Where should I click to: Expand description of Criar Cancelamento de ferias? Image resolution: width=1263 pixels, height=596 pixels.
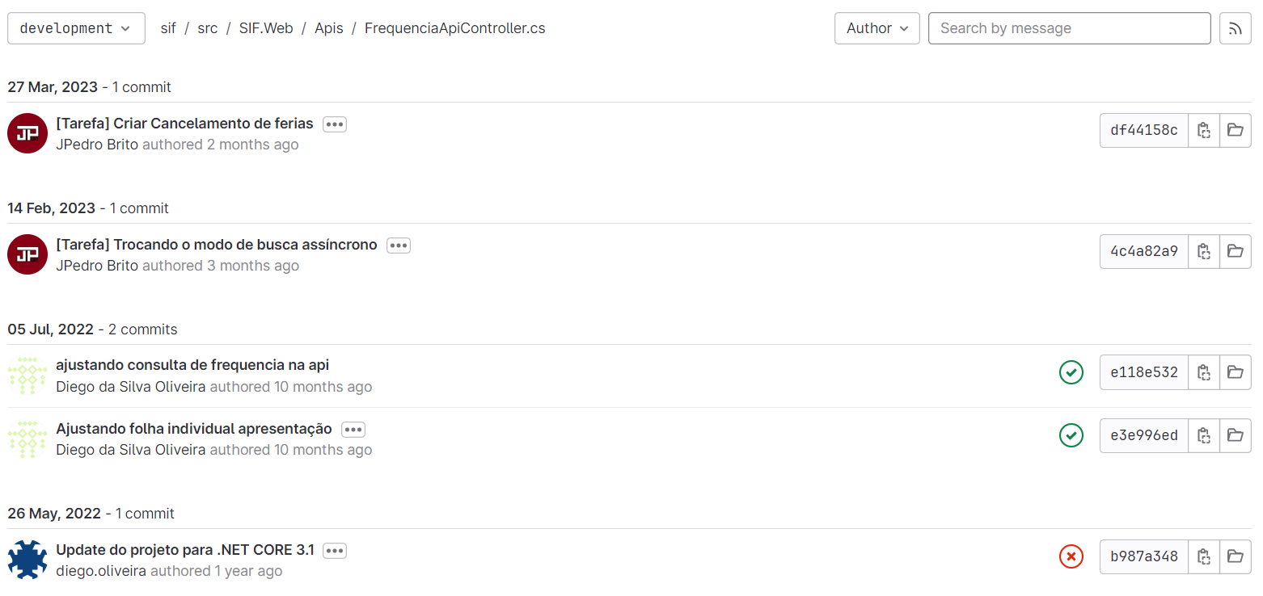click(x=335, y=124)
